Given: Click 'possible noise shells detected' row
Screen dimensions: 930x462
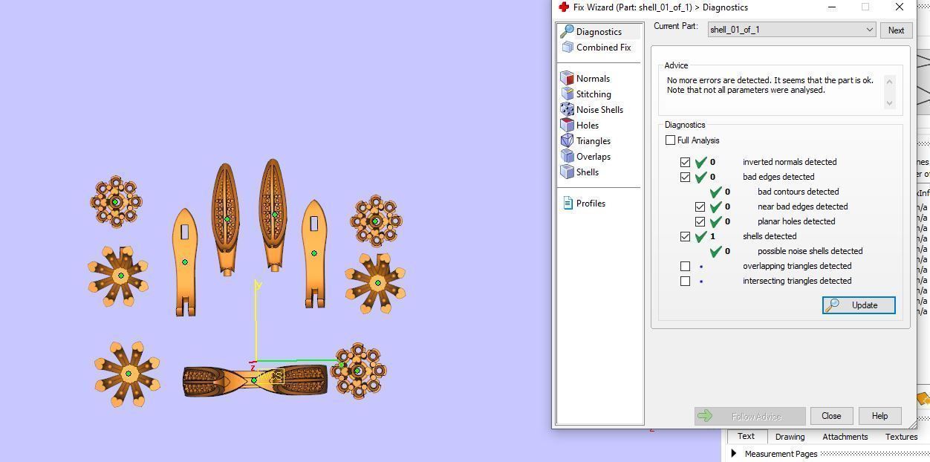Looking at the screenshot, I should tap(786, 251).
